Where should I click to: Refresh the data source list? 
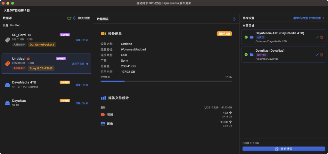coord(75,18)
